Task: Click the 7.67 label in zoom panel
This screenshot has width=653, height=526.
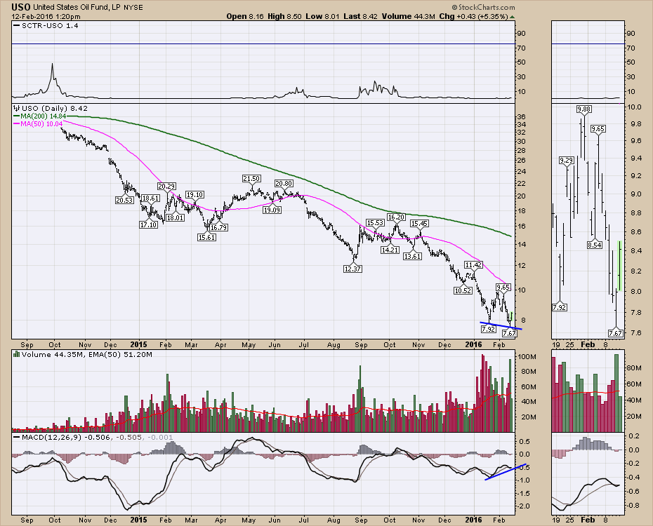Action: pos(616,333)
